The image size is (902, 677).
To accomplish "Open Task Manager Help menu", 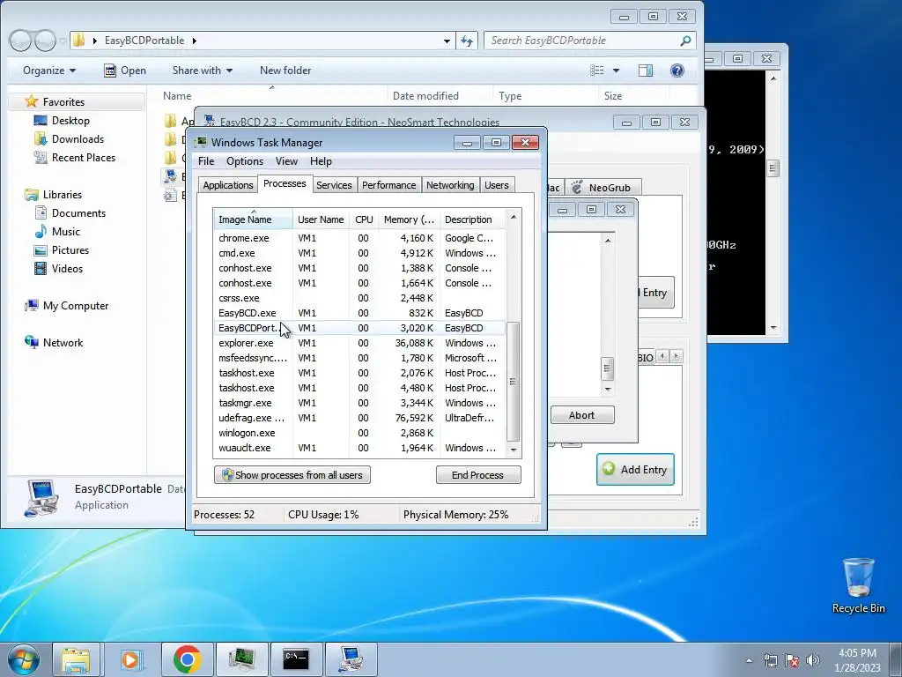I will coord(321,161).
